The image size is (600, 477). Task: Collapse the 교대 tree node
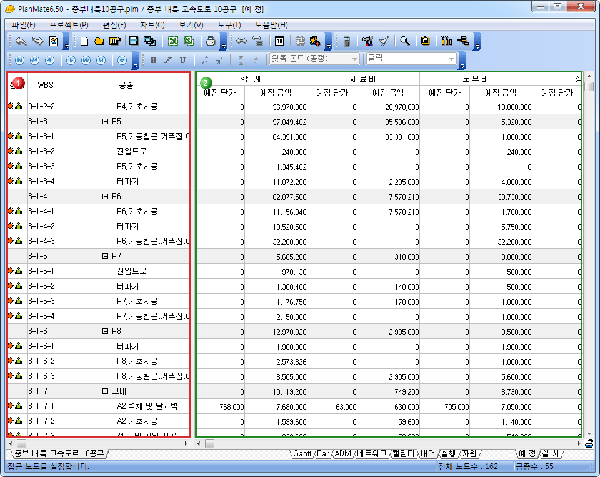coord(105,391)
